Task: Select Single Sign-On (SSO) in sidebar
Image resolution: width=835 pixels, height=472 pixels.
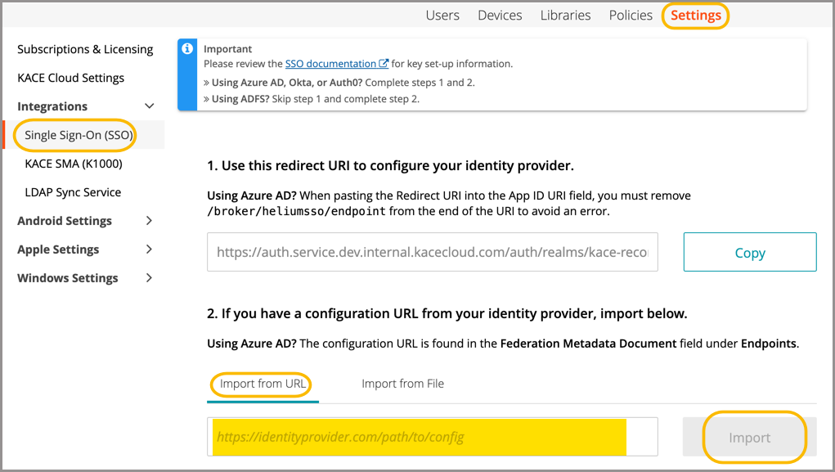Action: click(x=79, y=135)
